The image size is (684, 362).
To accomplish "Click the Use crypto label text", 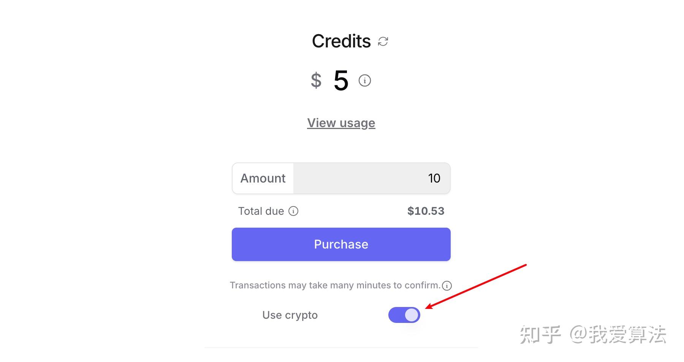I will [290, 315].
